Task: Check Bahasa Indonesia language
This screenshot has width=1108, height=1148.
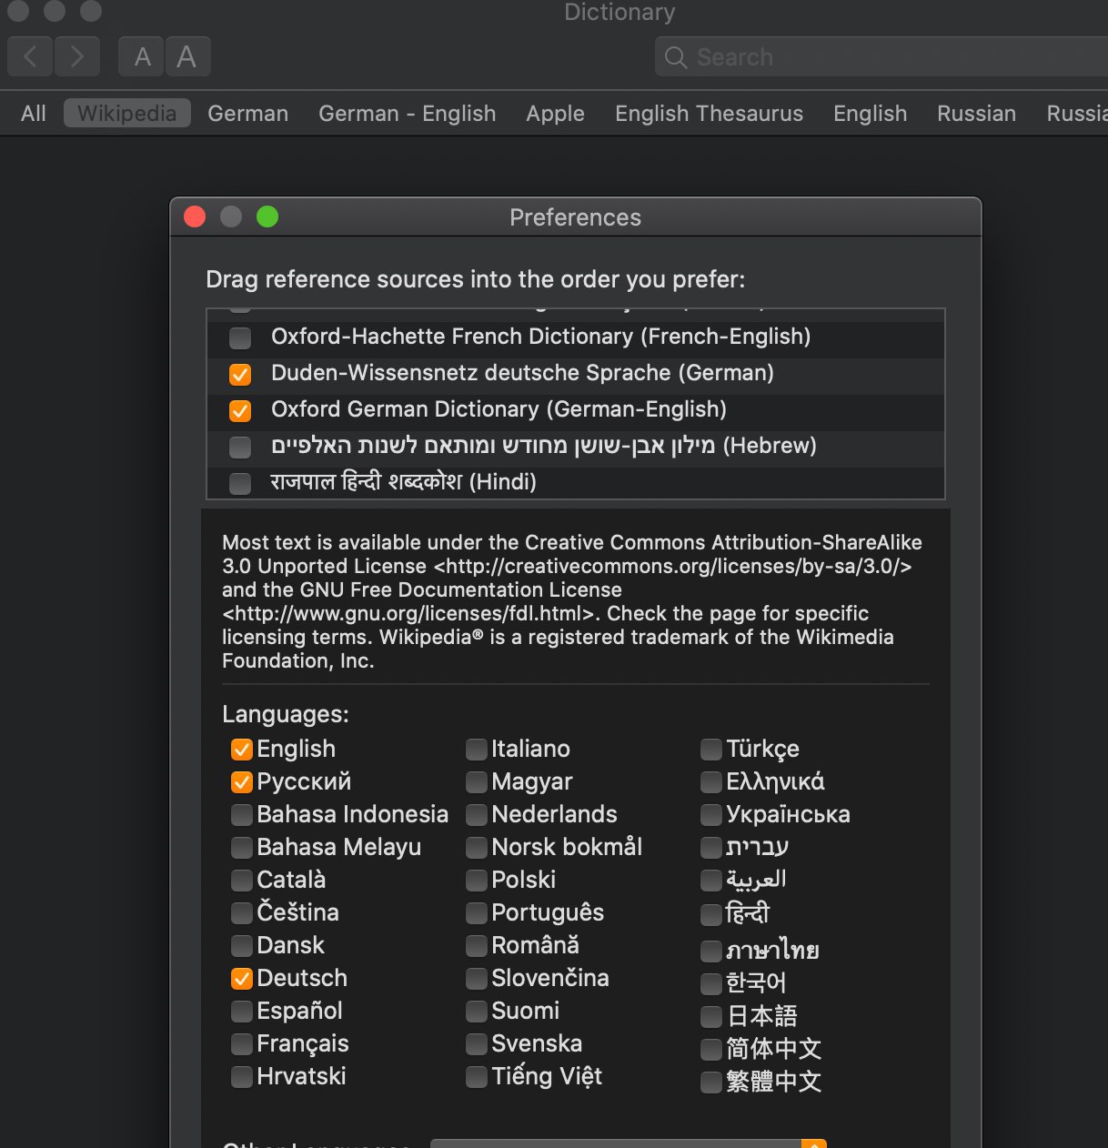Action: (x=242, y=815)
